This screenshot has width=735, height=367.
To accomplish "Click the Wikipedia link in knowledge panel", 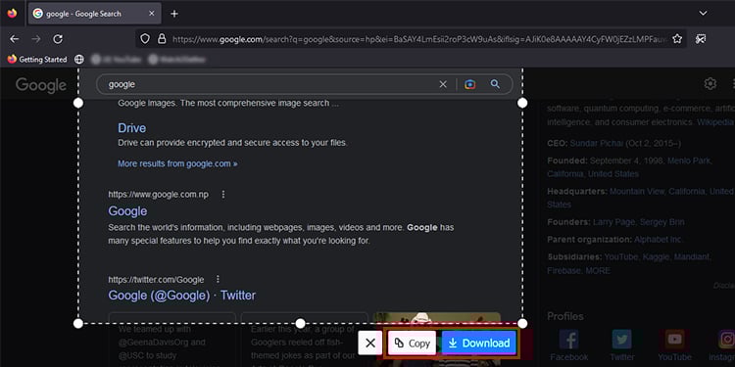I will click(x=714, y=121).
